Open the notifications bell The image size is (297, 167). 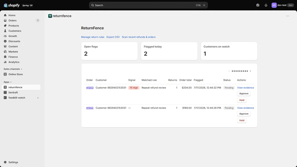coord(266,5)
